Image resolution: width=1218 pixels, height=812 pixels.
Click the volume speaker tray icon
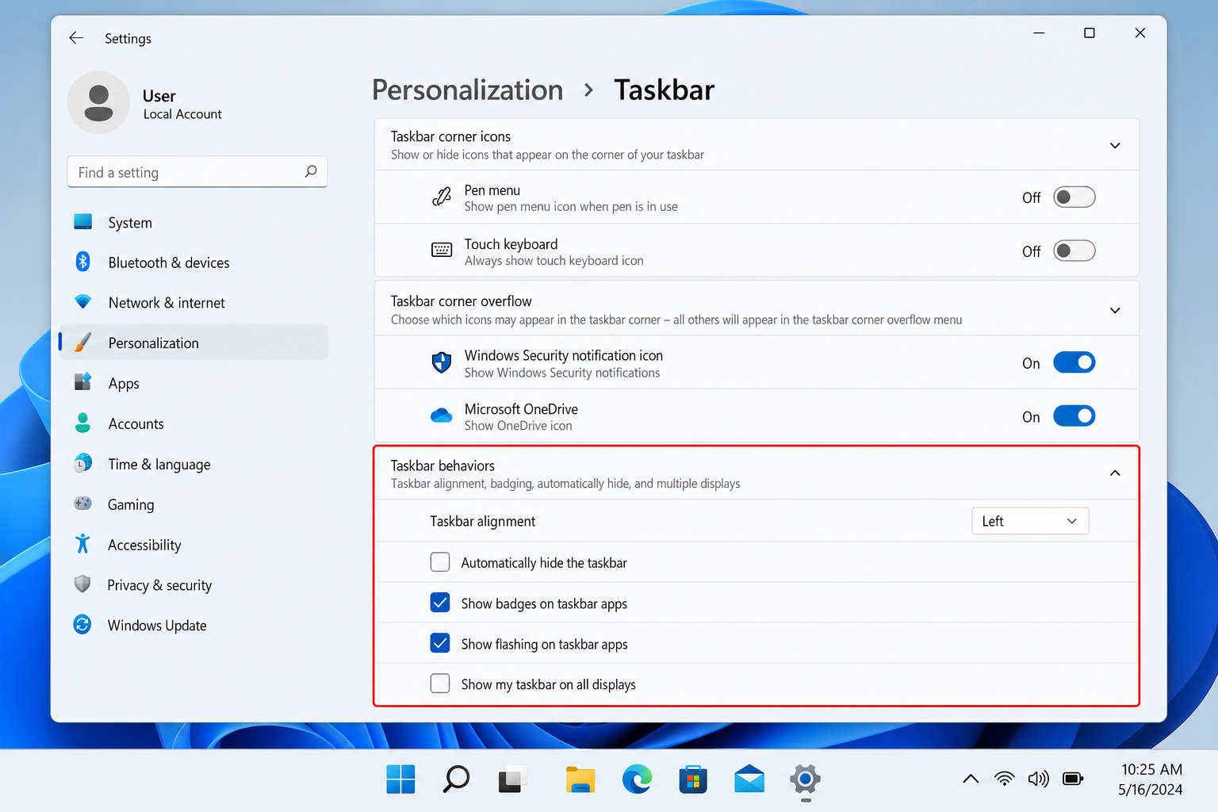pyautogui.click(x=1038, y=779)
